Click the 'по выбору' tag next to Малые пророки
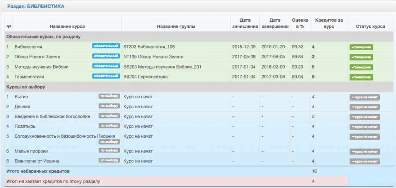This screenshot has width=396, height=188. (x=109, y=150)
